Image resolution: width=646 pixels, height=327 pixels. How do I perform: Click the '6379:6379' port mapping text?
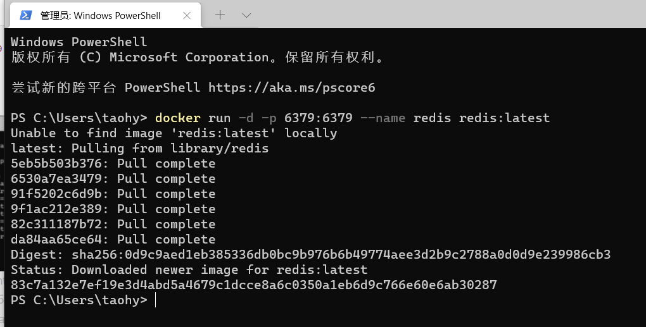pos(318,118)
